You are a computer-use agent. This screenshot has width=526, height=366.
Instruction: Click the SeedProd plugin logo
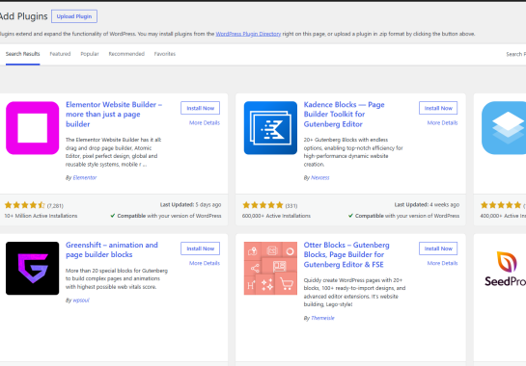pos(505,269)
